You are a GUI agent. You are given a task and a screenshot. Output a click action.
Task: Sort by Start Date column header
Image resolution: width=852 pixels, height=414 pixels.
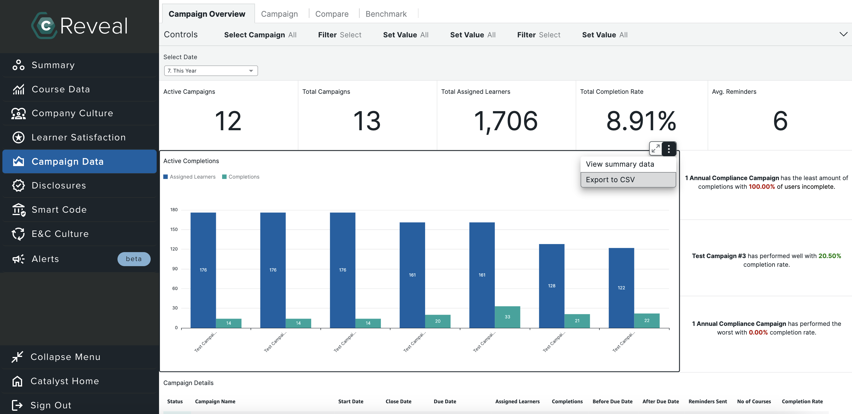click(x=351, y=401)
